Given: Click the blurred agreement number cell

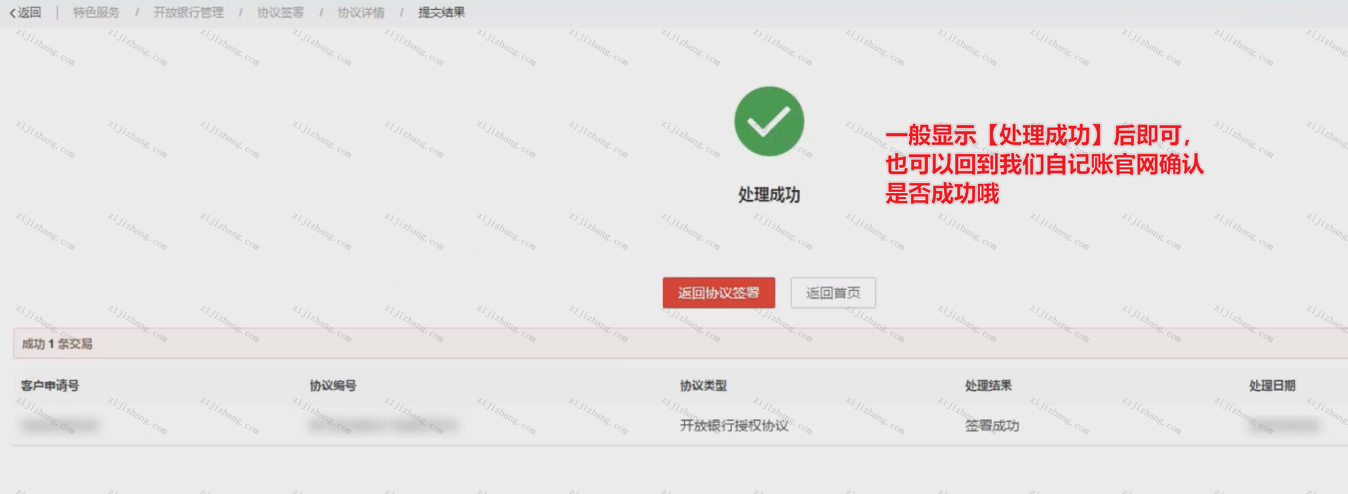Looking at the screenshot, I should pos(383,425).
